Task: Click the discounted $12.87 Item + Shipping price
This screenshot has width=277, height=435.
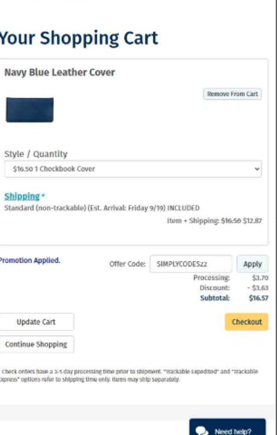Action: 252,221
